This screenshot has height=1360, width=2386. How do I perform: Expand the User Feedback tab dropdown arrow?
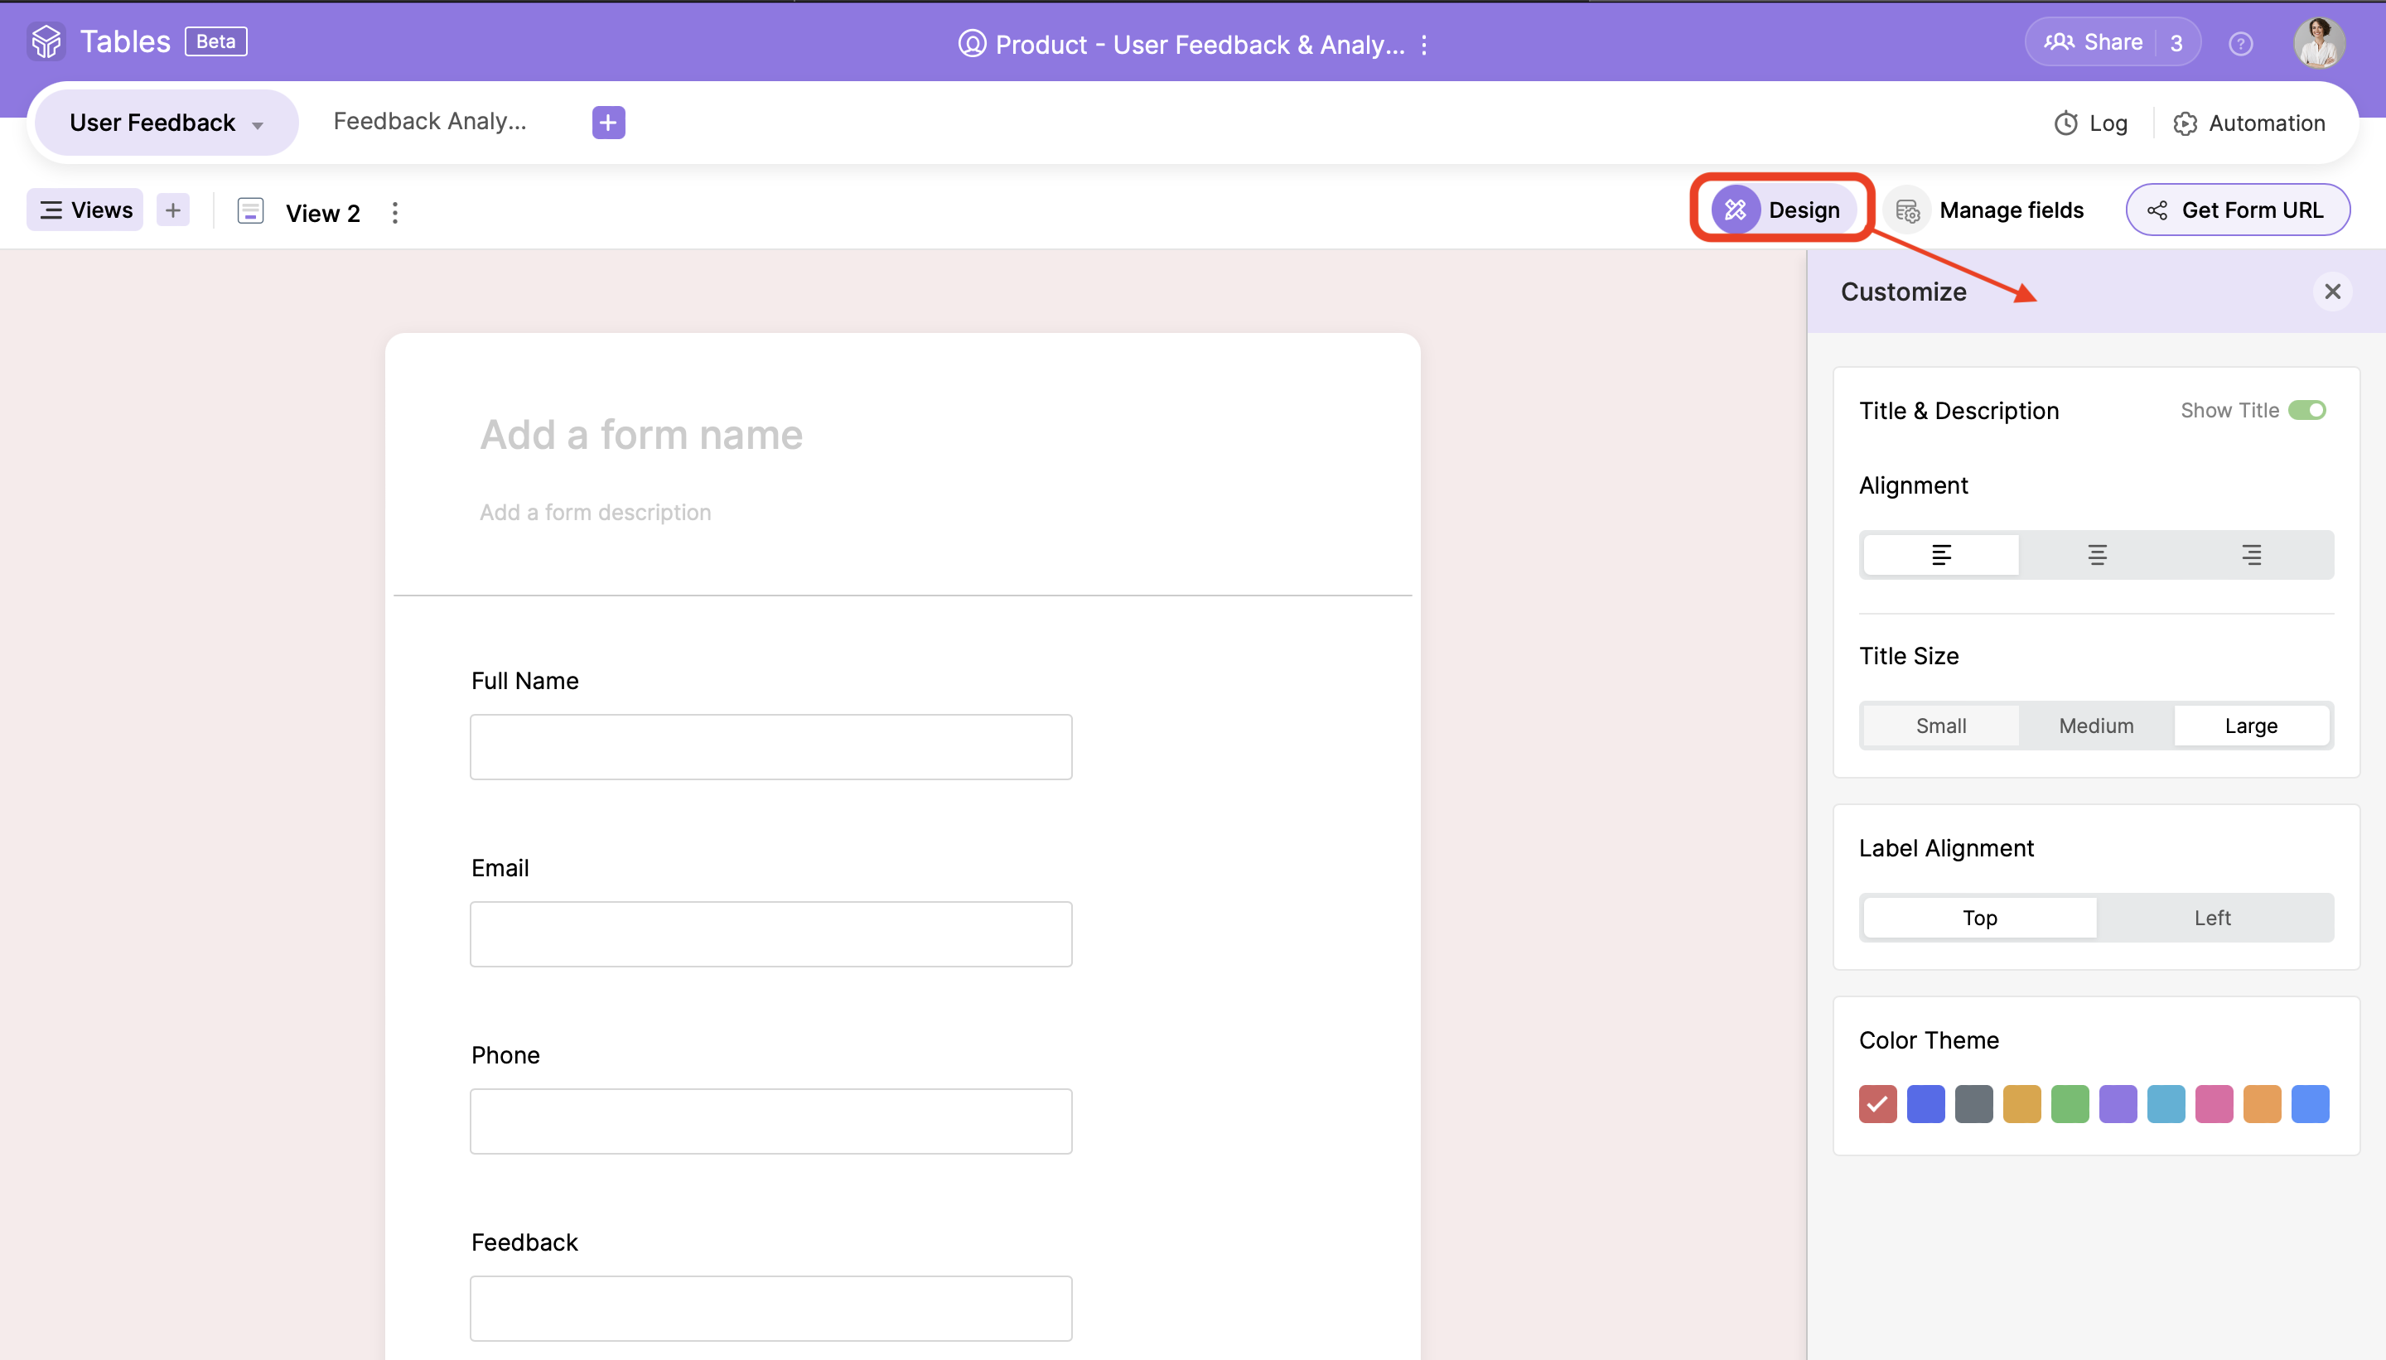pyautogui.click(x=258, y=124)
